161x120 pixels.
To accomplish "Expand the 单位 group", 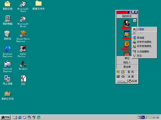I will (x=127, y=58).
